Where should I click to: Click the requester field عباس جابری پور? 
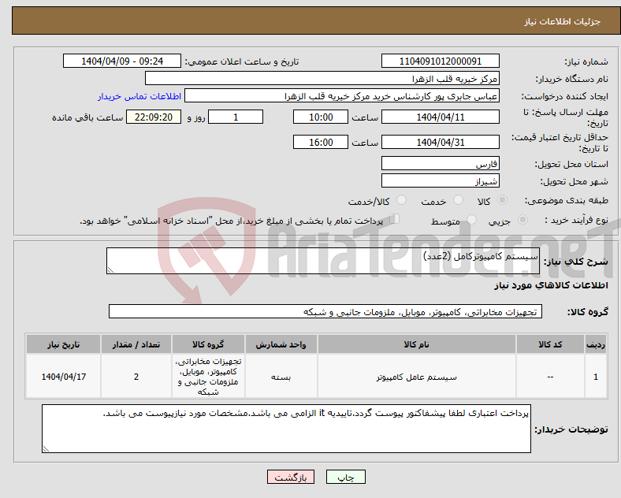tap(342, 96)
